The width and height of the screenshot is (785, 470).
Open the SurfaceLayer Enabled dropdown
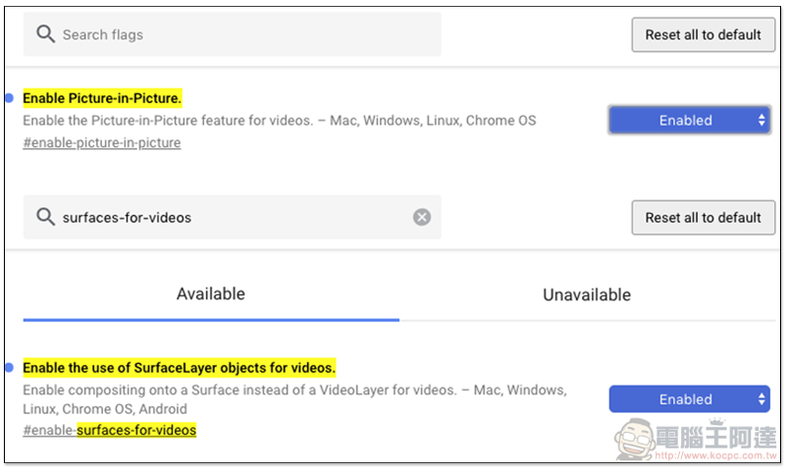(689, 399)
